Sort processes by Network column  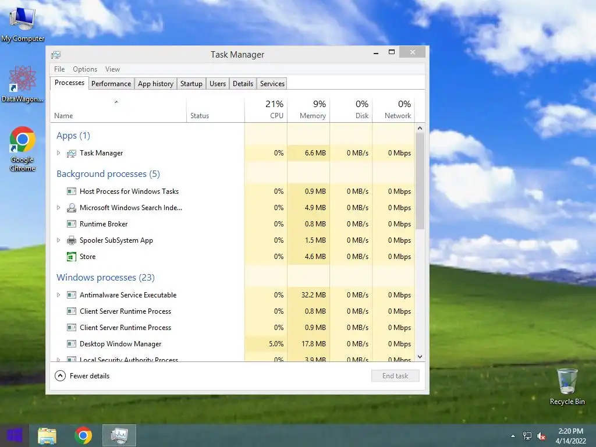pyautogui.click(x=394, y=110)
